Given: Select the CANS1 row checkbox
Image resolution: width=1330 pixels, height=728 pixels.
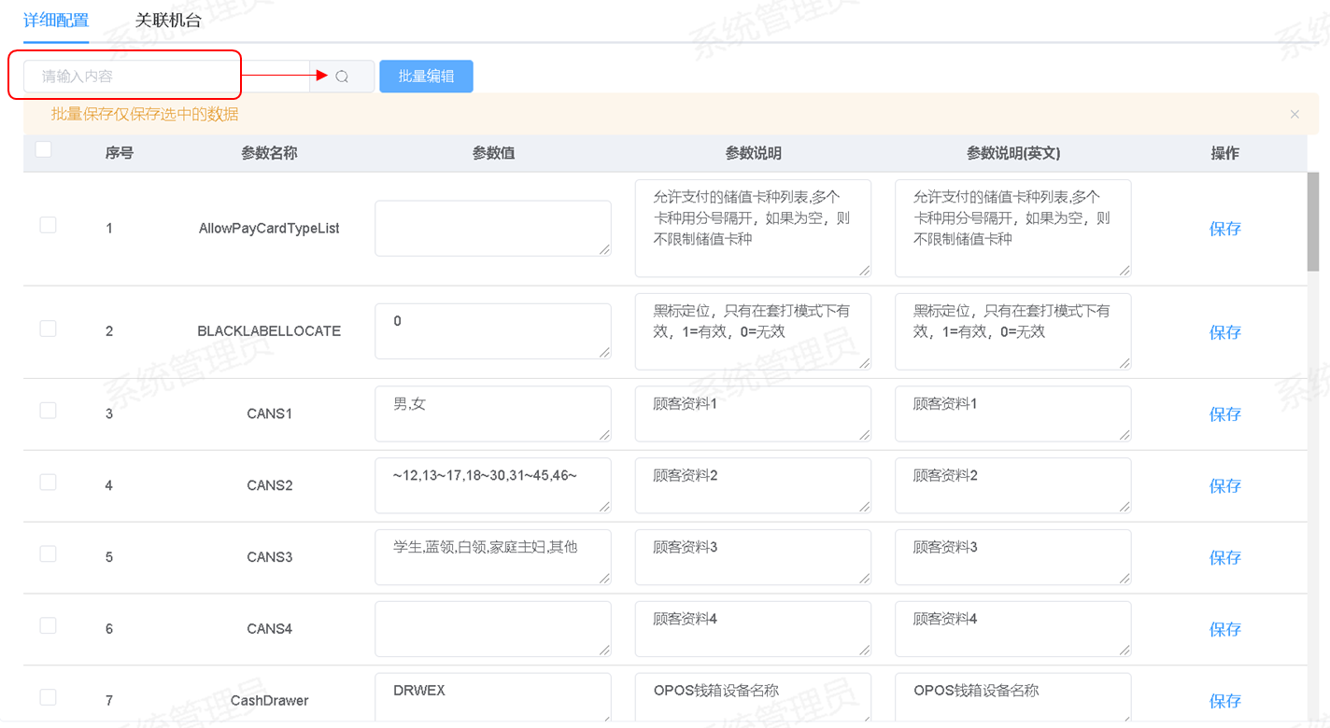Looking at the screenshot, I should [48, 411].
